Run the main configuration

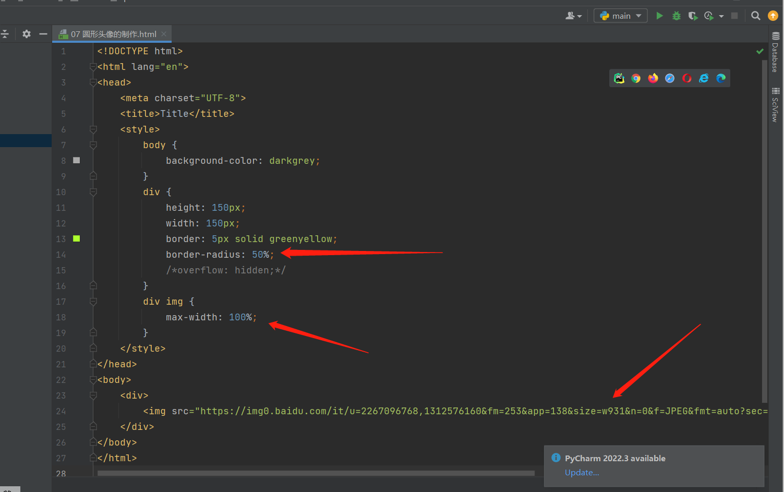[659, 16]
